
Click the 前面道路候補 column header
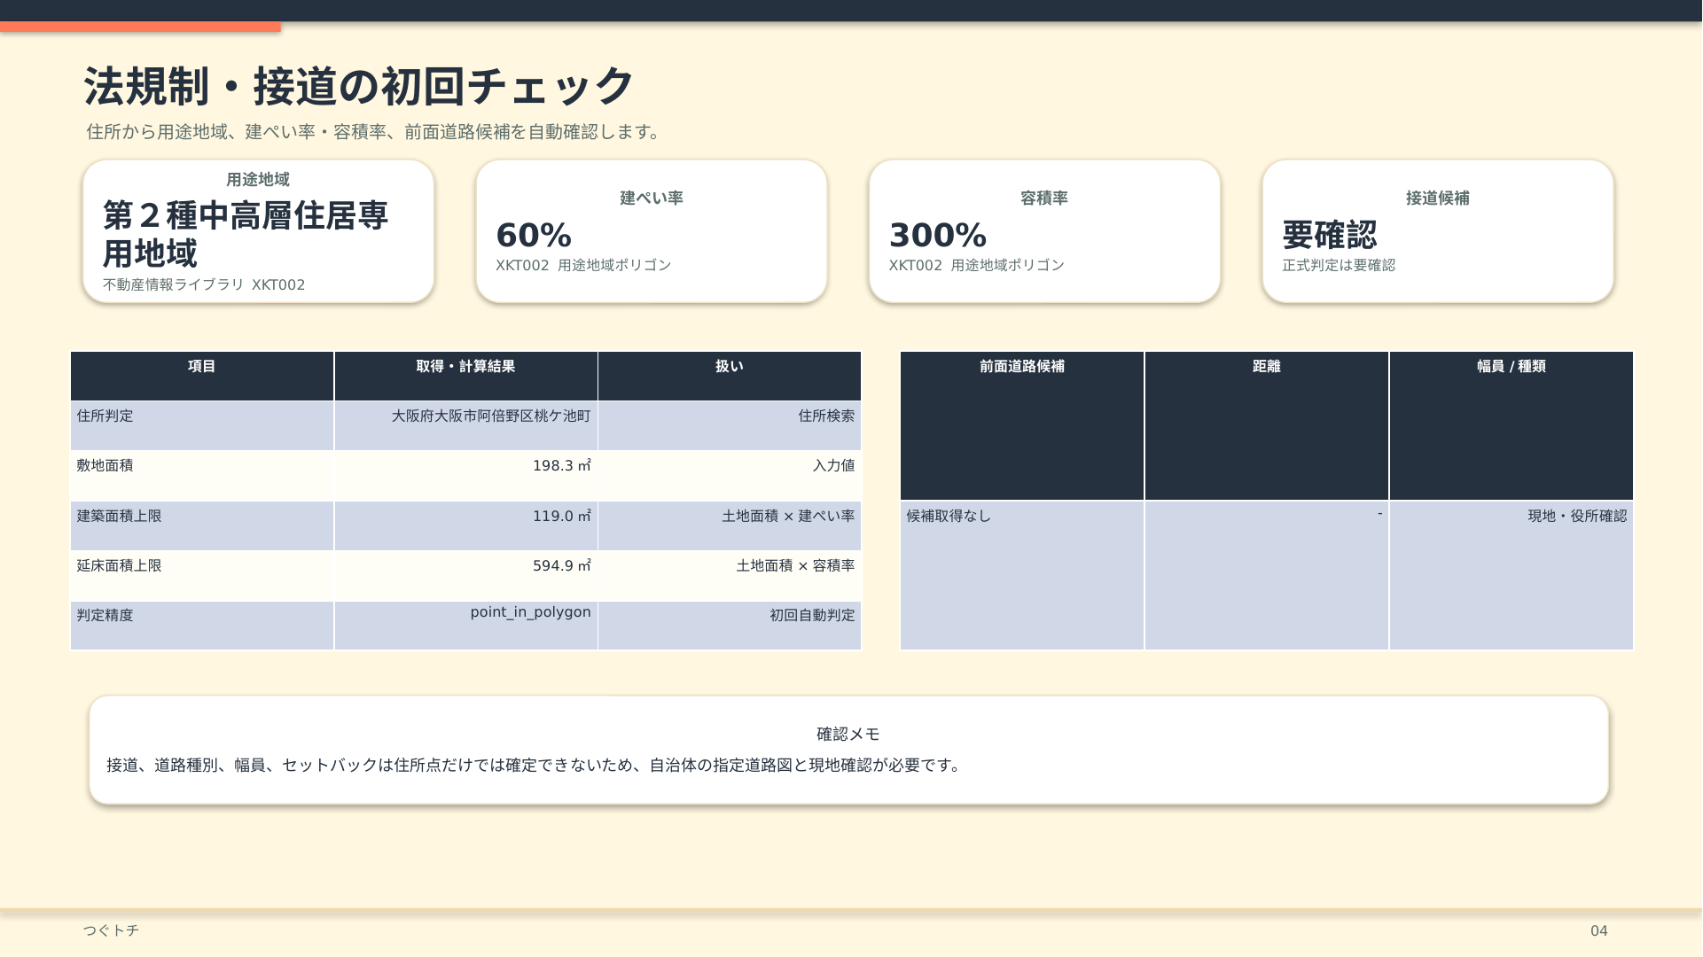click(x=1022, y=425)
